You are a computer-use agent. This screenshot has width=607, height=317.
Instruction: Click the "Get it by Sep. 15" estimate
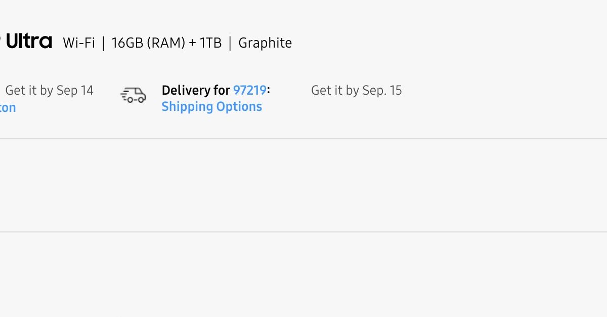[x=356, y=91]
